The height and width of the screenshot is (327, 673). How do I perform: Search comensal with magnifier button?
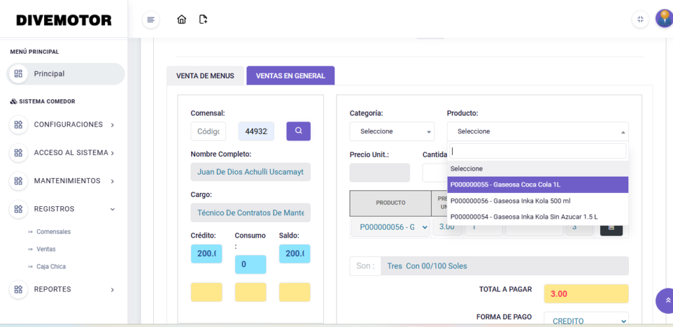[x=298, y=131]
